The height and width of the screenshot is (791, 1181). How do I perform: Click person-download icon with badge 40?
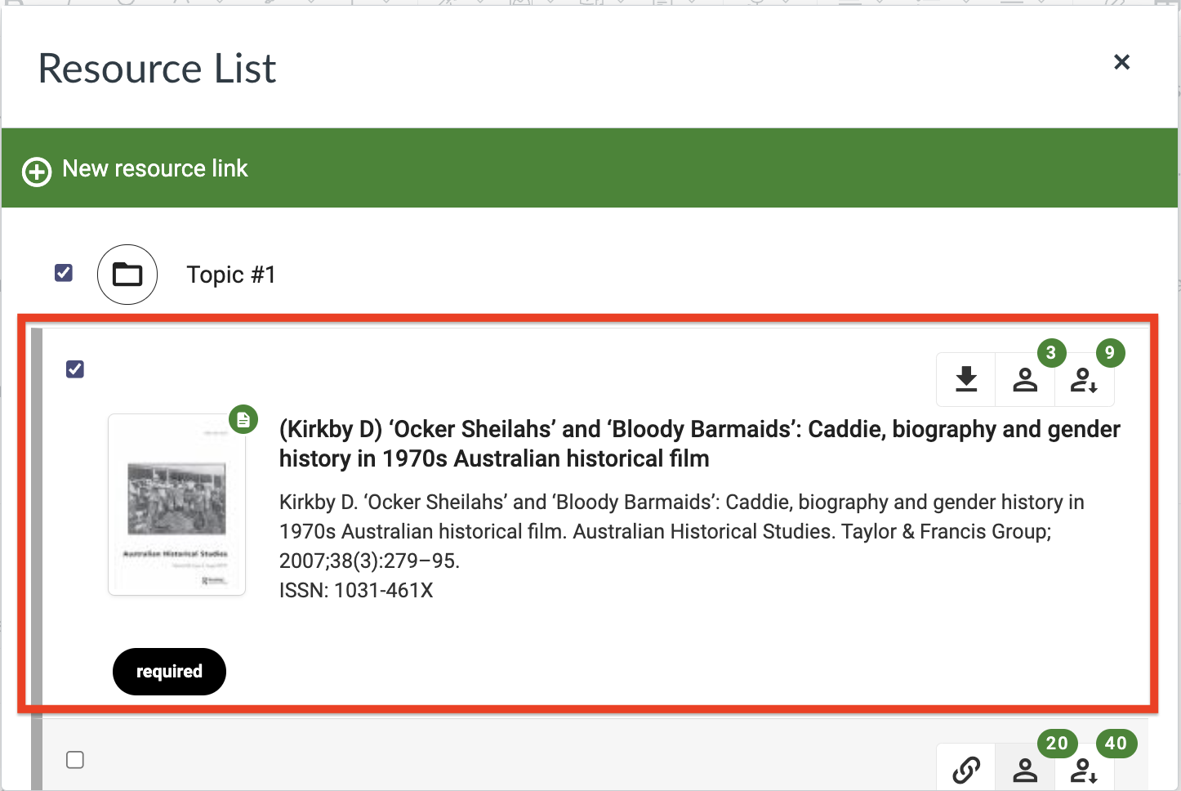point(1084,769)
